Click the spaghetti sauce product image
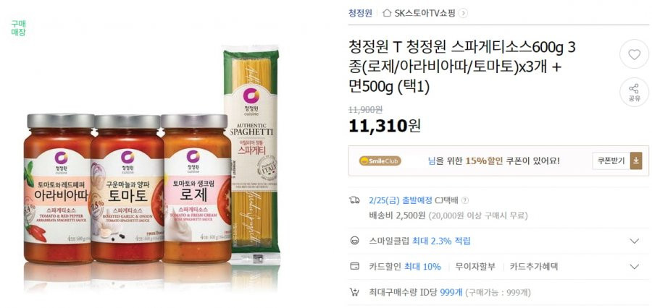This screenshot has width=652, height=308. (151, 168)
